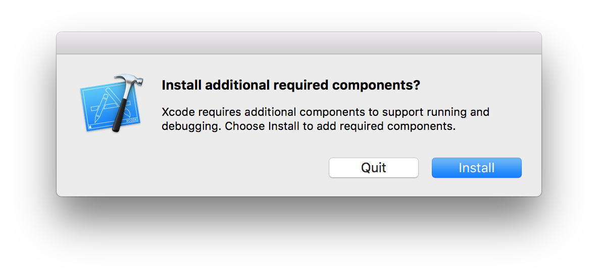This screenshot has width=598, height=277.
Task: Click the black backdrop below the dialog
Action: point(299,237)
